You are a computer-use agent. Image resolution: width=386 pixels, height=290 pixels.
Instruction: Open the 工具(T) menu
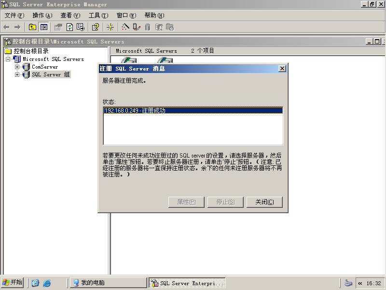[98, 15]
